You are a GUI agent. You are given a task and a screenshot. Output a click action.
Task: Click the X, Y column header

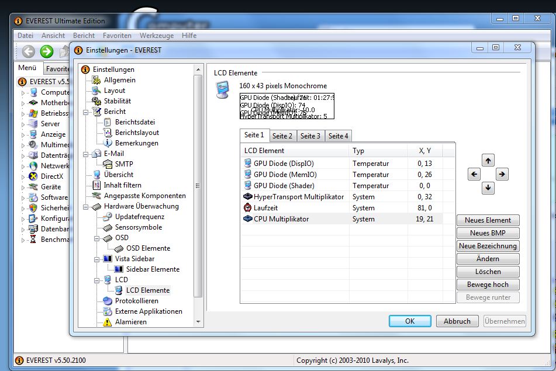coord(425,151)
